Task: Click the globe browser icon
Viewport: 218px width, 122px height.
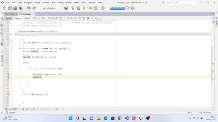Action: (x=66, y=8)
